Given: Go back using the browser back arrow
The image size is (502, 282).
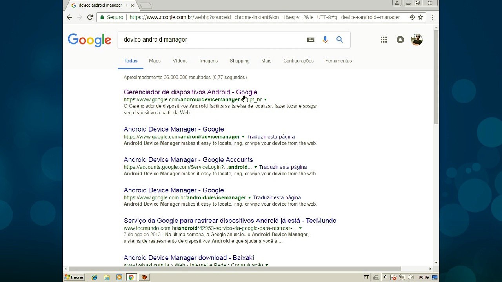Looking at the screenshot, I should pos(69,17).
